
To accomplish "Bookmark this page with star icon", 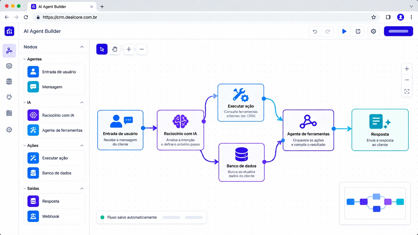I will point(374,17).
